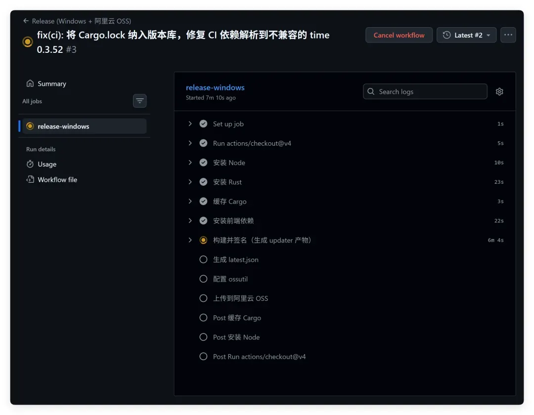Click the success checkmark on Set up job

[x=203, y=124]
